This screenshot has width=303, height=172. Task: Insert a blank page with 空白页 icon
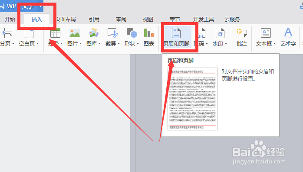[x=29, y=33]
